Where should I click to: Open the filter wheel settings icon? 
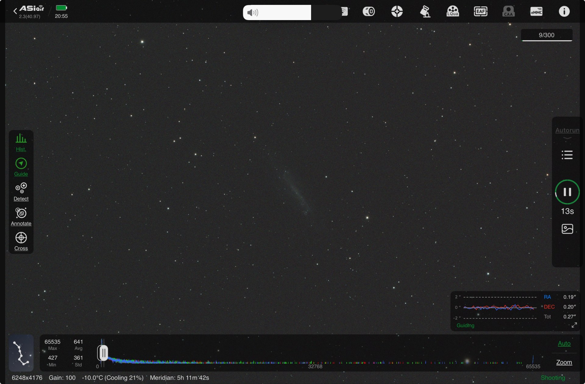point(369,12)
